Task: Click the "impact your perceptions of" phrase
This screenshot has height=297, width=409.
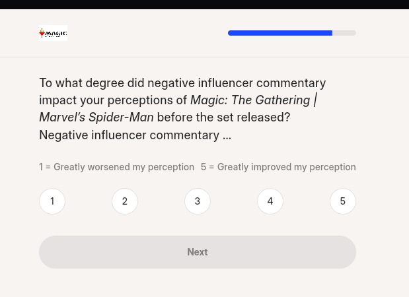Action: 113,100
